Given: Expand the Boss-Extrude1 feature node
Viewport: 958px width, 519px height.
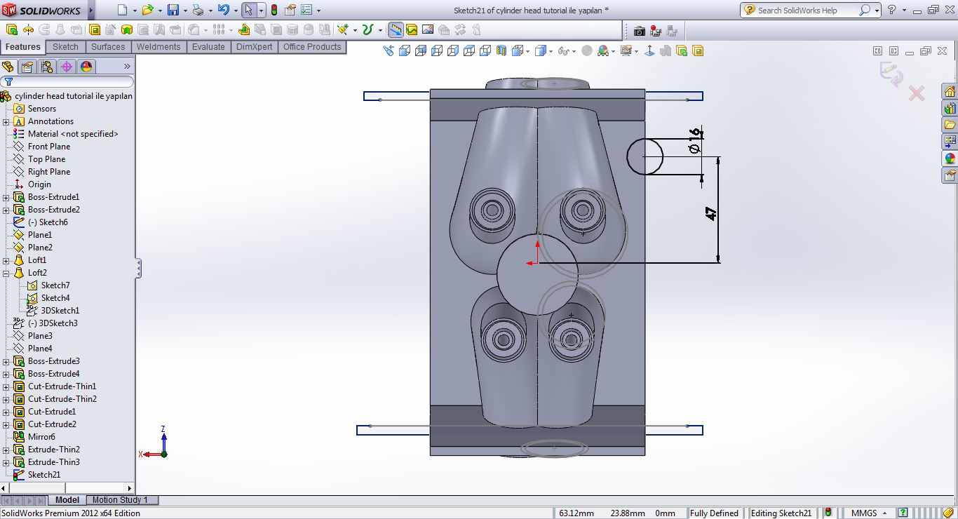Looking at the screenshot, I should point(5,197).
